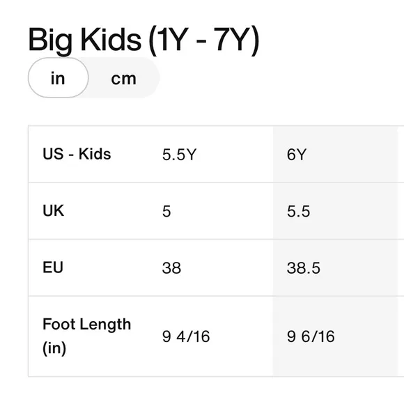Click the Foot Length (in) row label
Viewport: 404px width, 404px height.
[87, 336]
